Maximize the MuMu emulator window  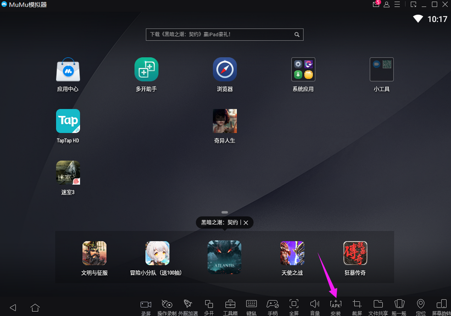tap(434, 5)
